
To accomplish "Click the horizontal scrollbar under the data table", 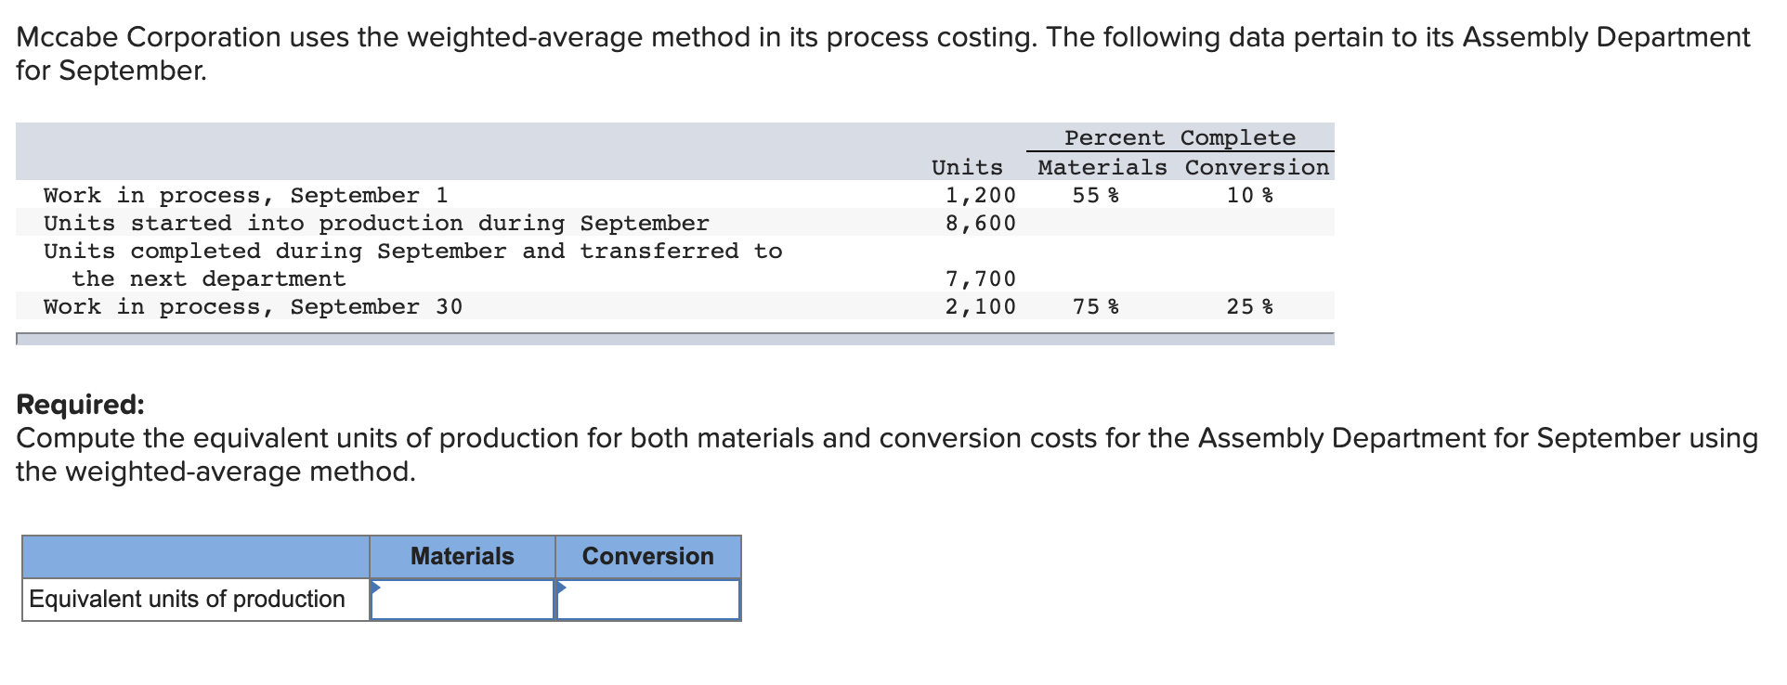I will 675,339.
